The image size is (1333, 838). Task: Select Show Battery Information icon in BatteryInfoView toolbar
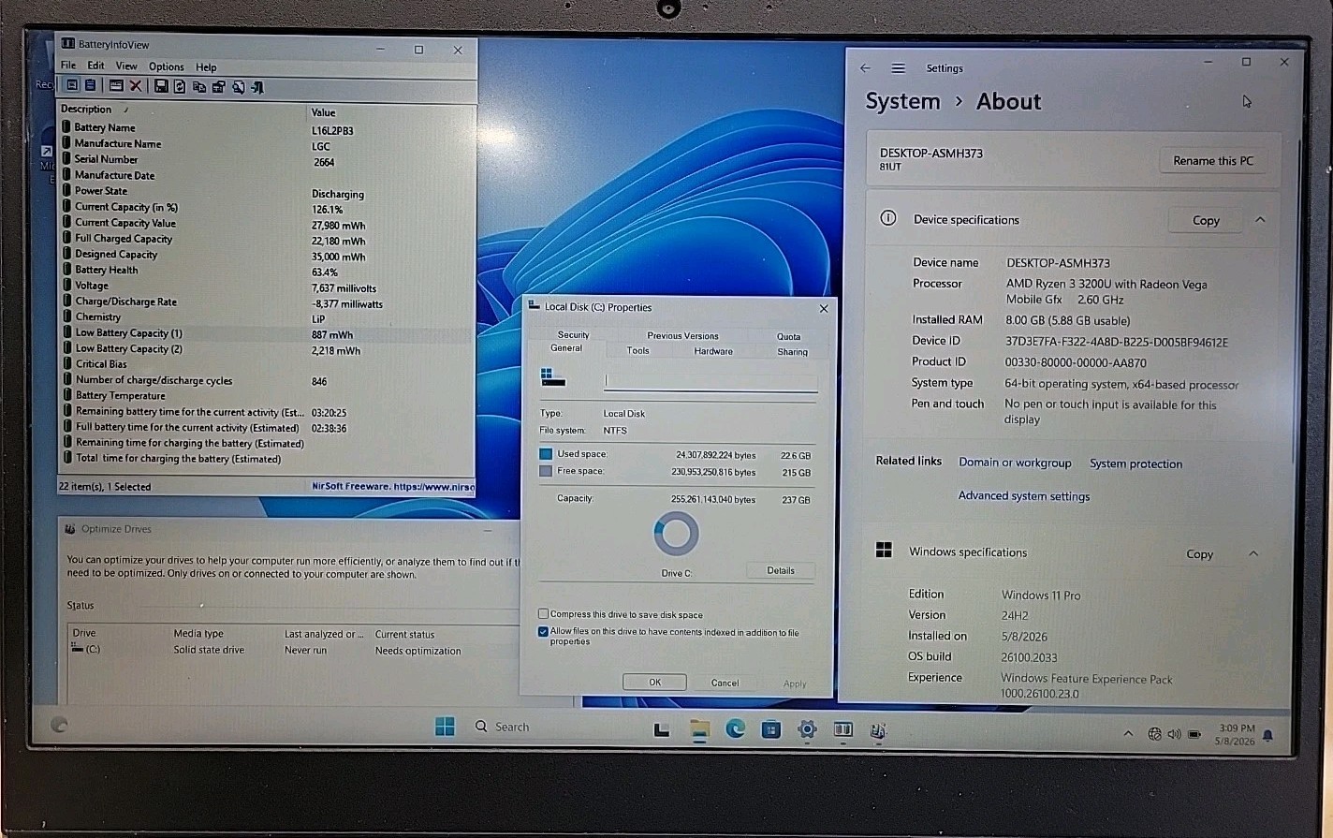(72, 86)
